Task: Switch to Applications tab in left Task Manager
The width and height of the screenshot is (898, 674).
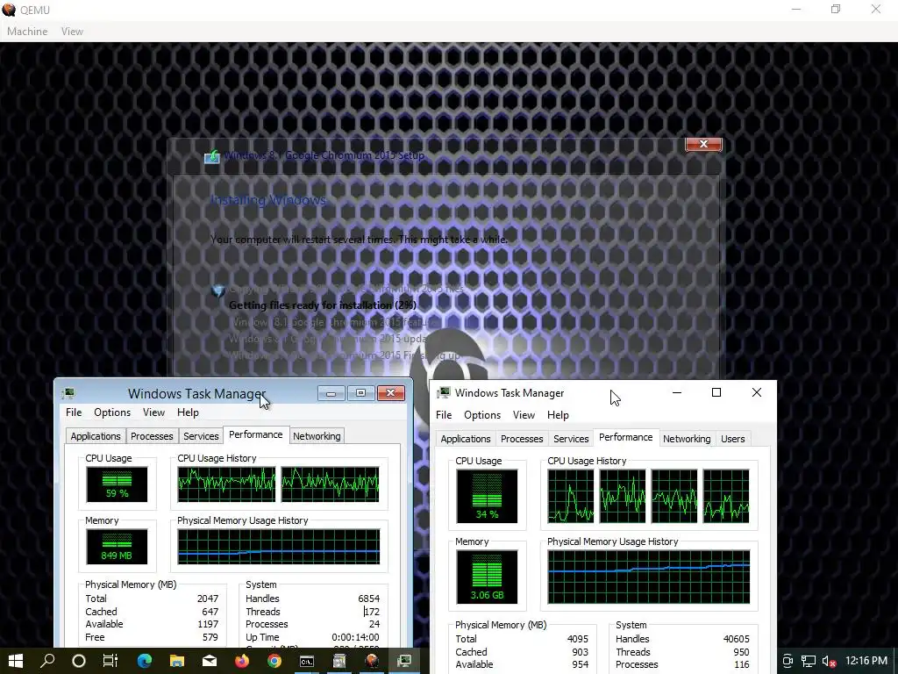Action: (x=96, y=436)
